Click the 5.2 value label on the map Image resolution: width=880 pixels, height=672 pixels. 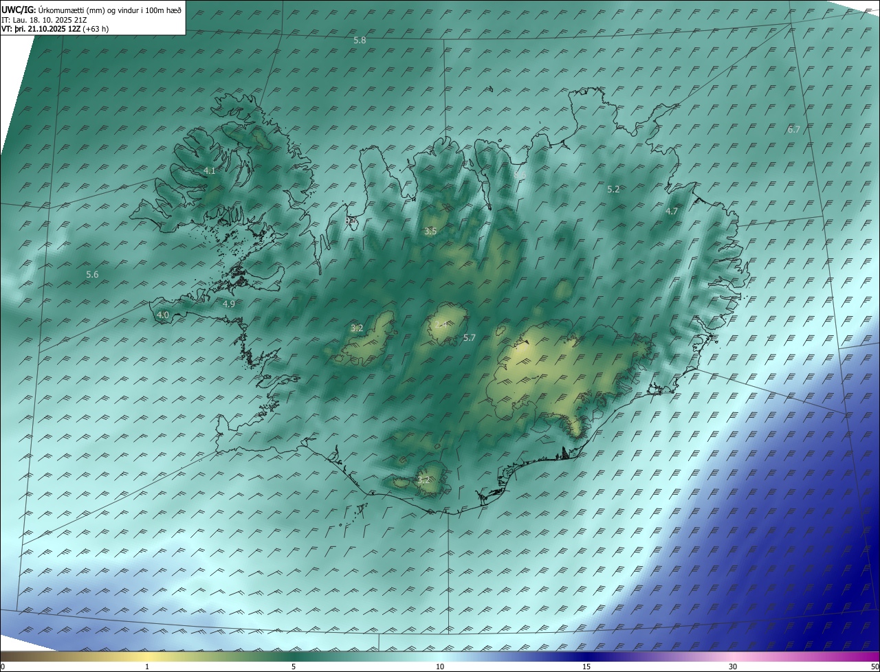coord(614,189)
